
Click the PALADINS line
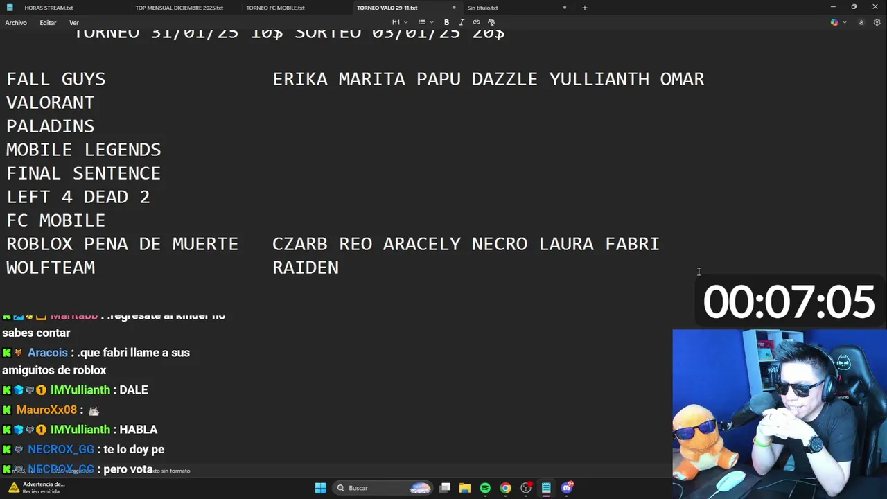coord(51,126)
